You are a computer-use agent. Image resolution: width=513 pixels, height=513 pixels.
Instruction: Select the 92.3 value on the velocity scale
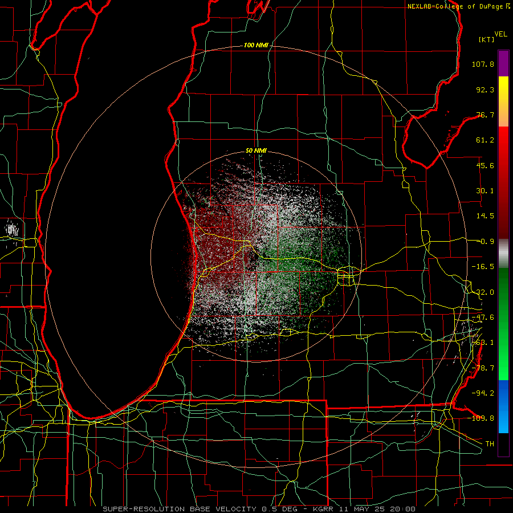click(x=485, y=89)
